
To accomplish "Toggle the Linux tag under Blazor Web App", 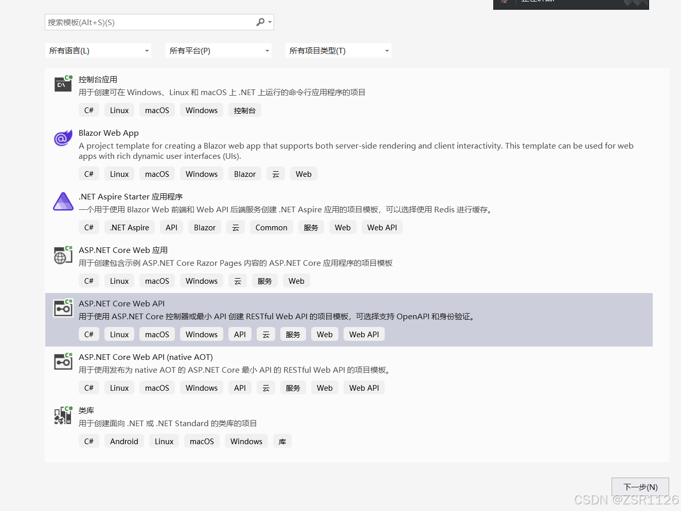I will [x=119, y=173].
